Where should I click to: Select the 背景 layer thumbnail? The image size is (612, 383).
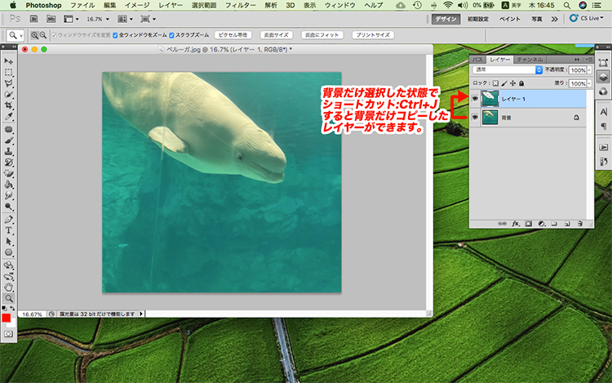(490, 118)
